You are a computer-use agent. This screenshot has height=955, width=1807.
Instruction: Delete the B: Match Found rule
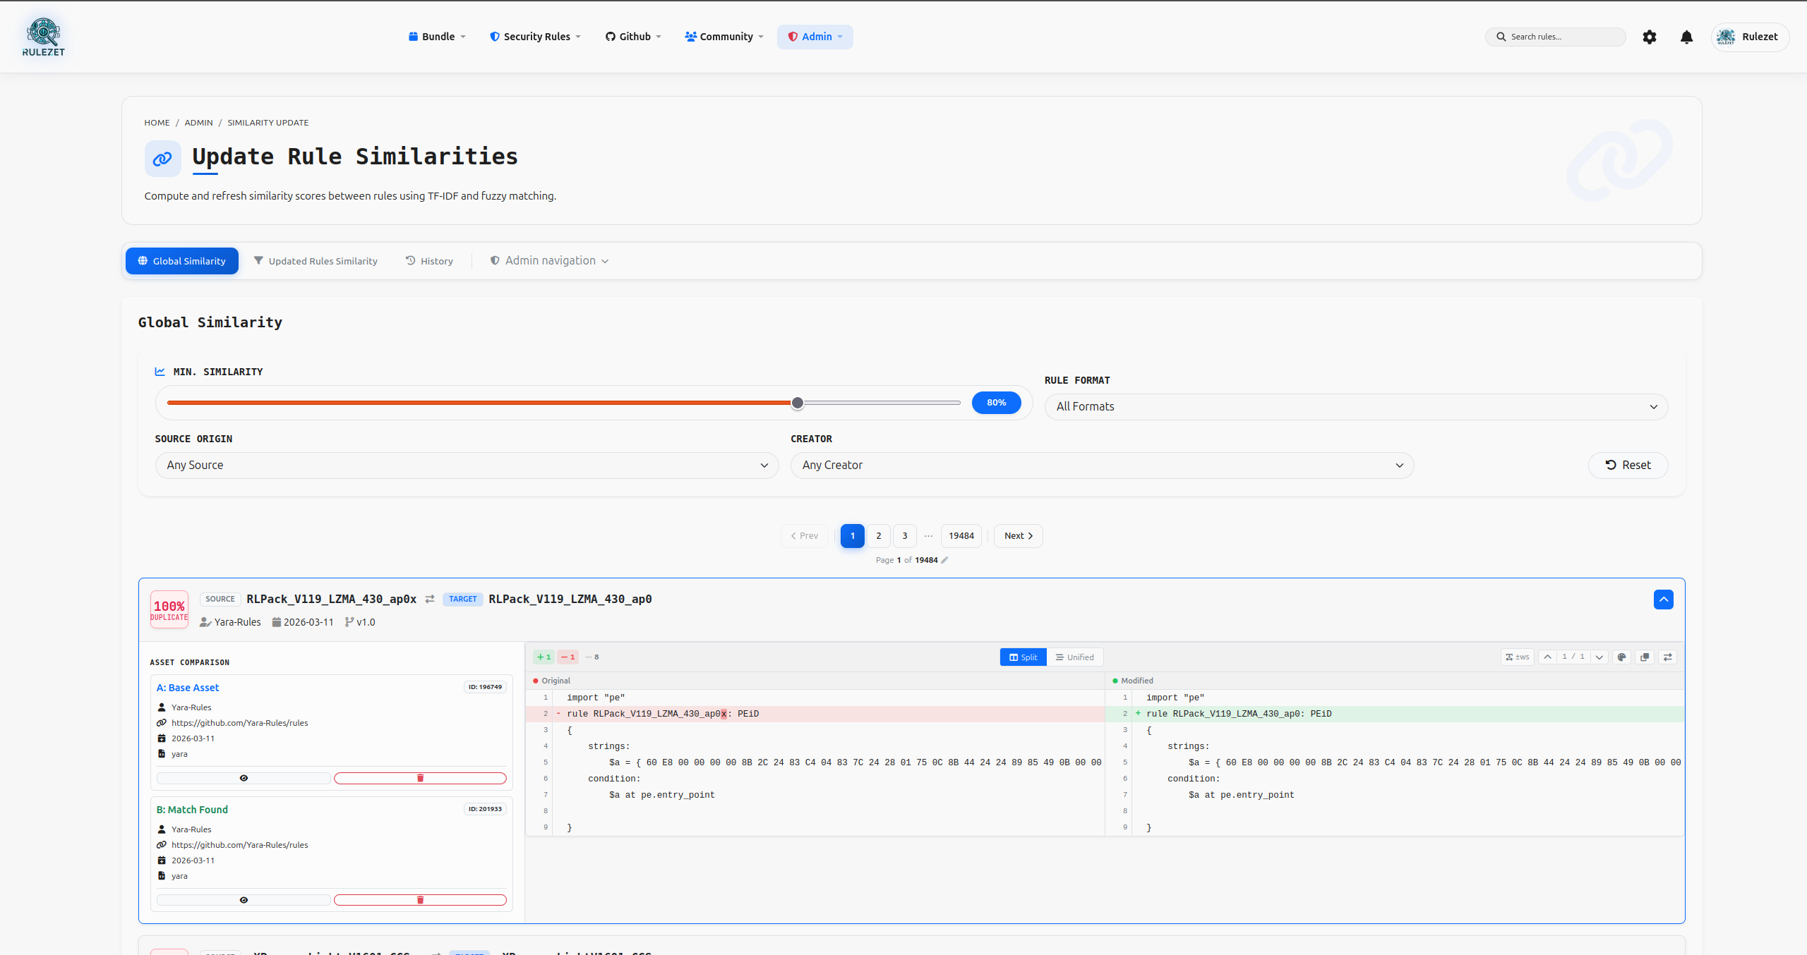pyautogui.click(x=420, y=900)
